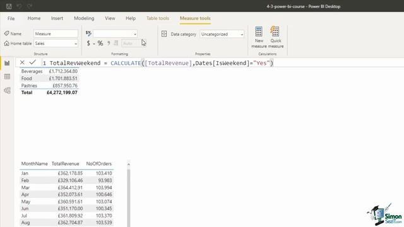This screenshot has width=404, height=227.
Task: Click the Home table house icon
Action: point(7,44)
